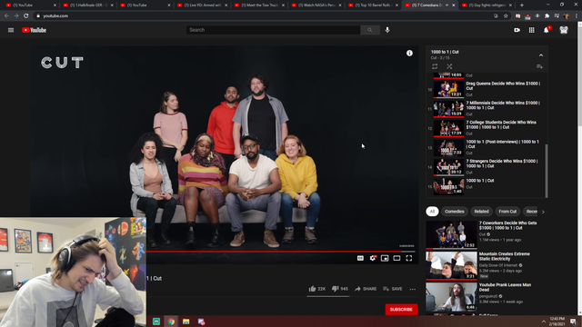Toggle theater mode

click(x=396, y=258)
